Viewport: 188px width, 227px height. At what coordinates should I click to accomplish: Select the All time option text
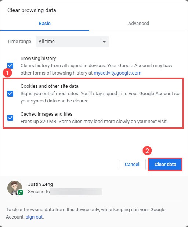coord(47,42)
